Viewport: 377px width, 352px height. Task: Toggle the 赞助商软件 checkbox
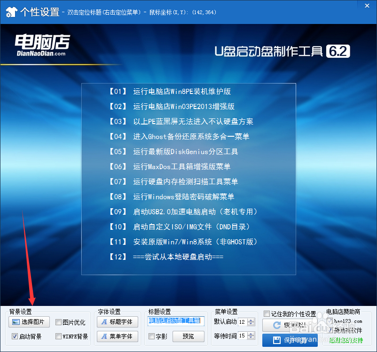coord(330,330)
